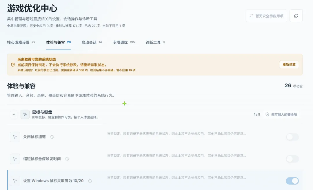Click the cursor icon beside 鼠标与键盘
Image resolution: width=313 pixels, height=190 pixels.
tap(25, 114)
